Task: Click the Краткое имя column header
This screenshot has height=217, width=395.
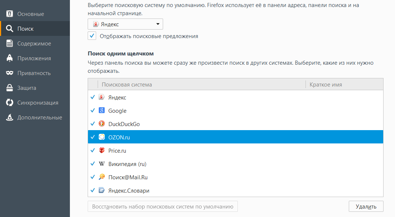Action: pos(344,85)
